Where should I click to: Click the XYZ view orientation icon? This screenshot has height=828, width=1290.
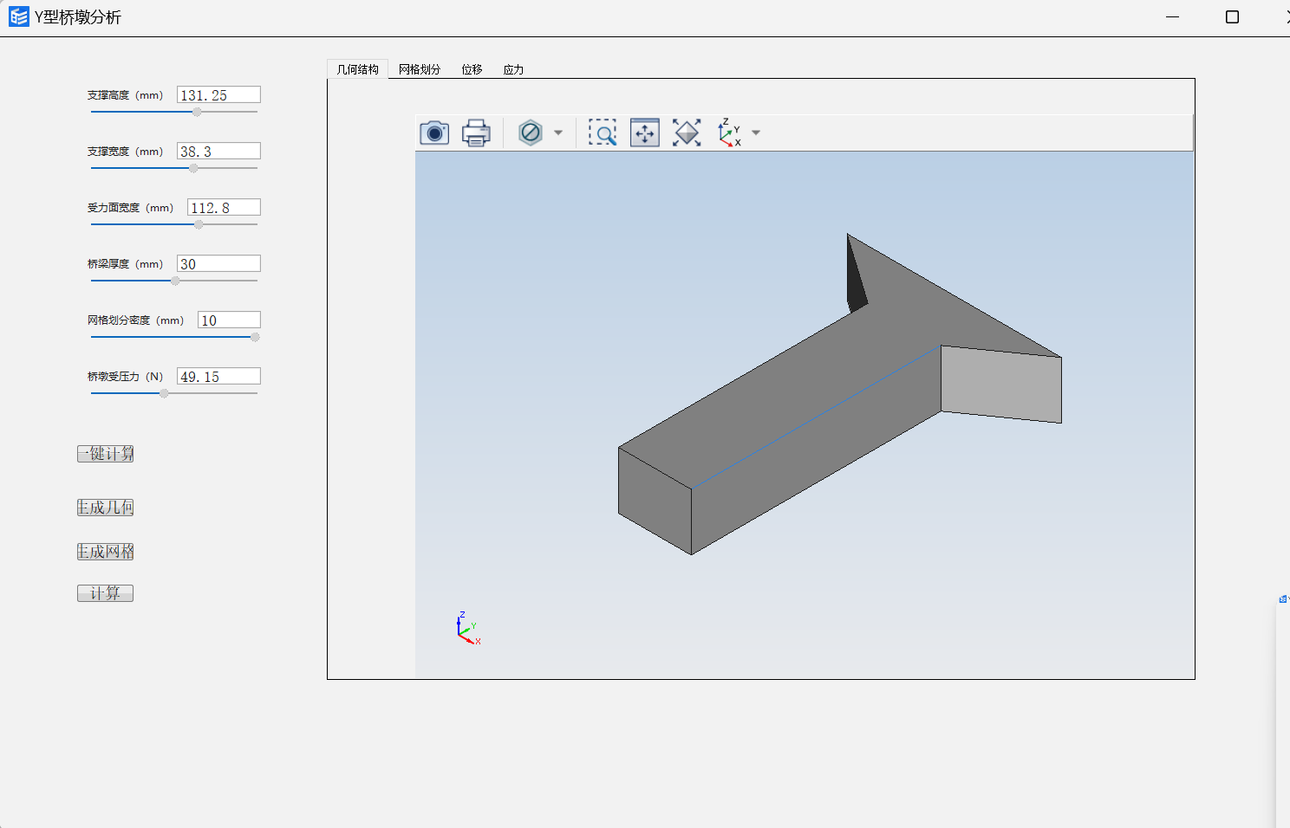[729, 133]
